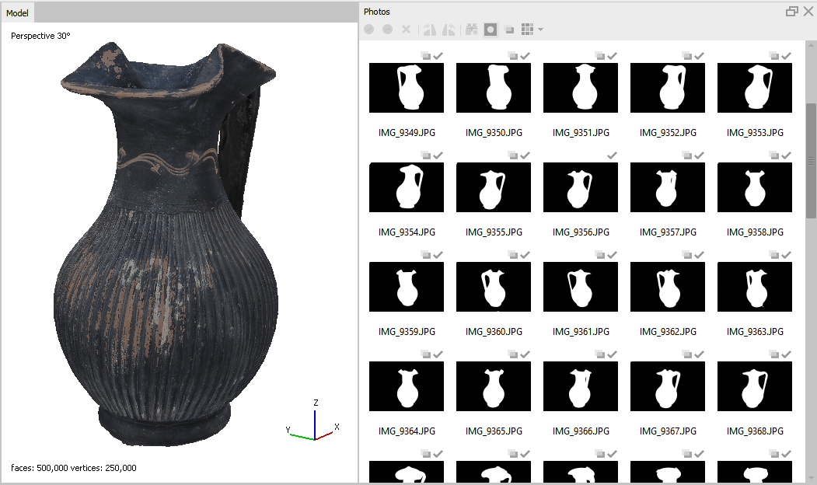Viewport: 817px width, 485px height.
Task: Click the aligned checkmark icon above IMG_9355.JPG
Action: [525, 155]
